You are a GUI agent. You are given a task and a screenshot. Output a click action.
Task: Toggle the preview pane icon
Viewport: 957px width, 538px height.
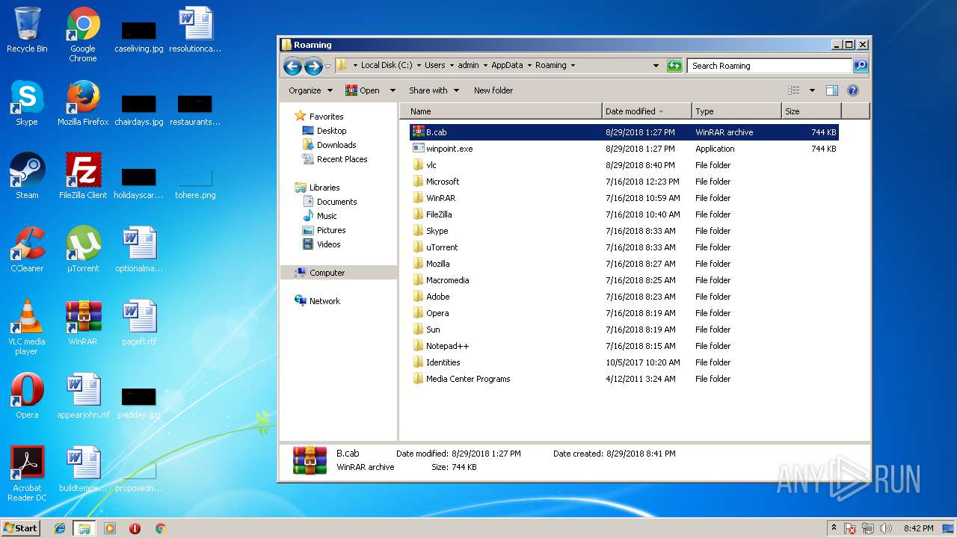click(832, 90)
